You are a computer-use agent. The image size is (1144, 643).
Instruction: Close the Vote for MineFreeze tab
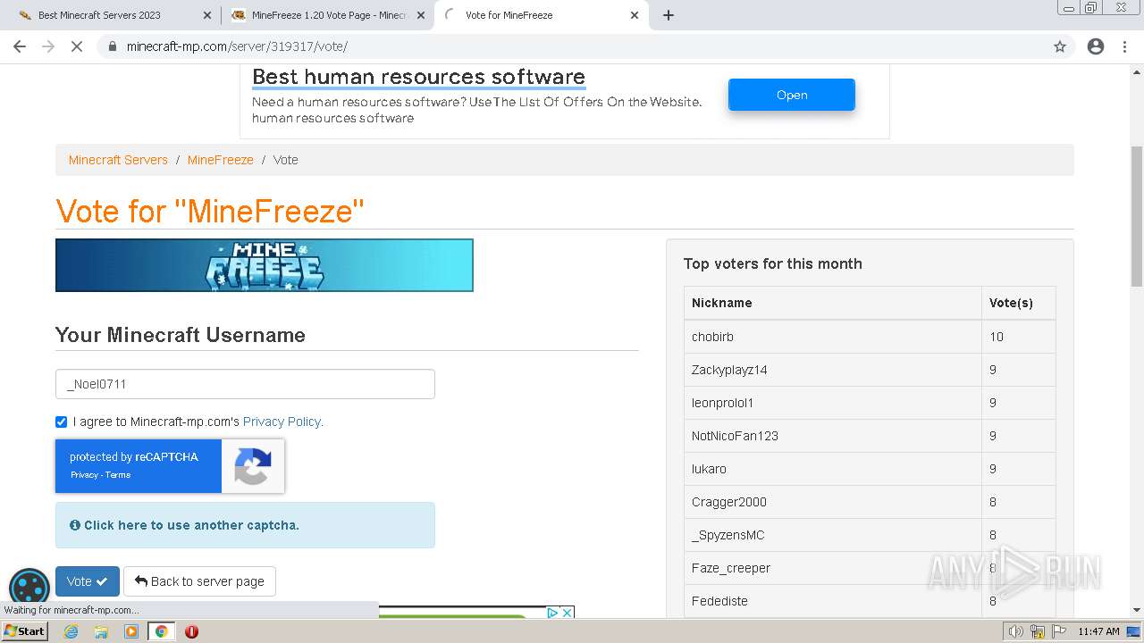(635, 15)
